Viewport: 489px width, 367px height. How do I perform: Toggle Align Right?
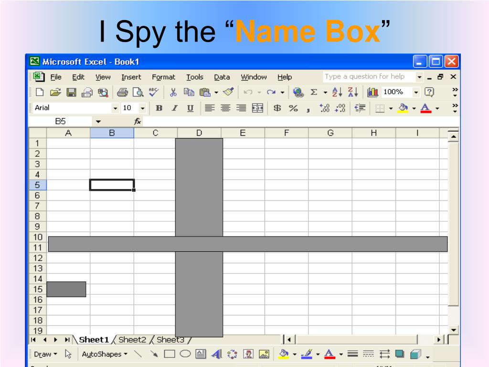241,108
